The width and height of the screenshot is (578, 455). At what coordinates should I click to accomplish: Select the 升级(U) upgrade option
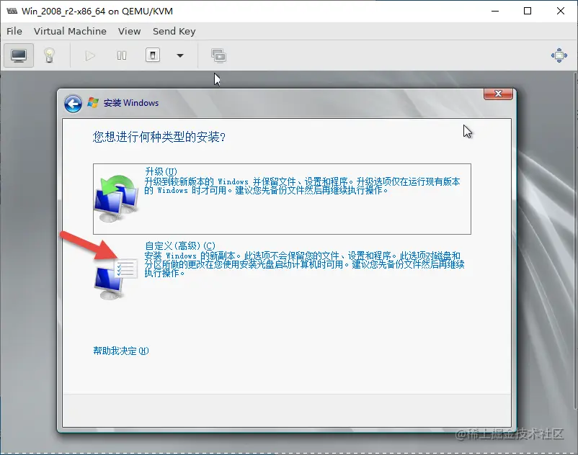pyautogui.click(x=282, y=199)
